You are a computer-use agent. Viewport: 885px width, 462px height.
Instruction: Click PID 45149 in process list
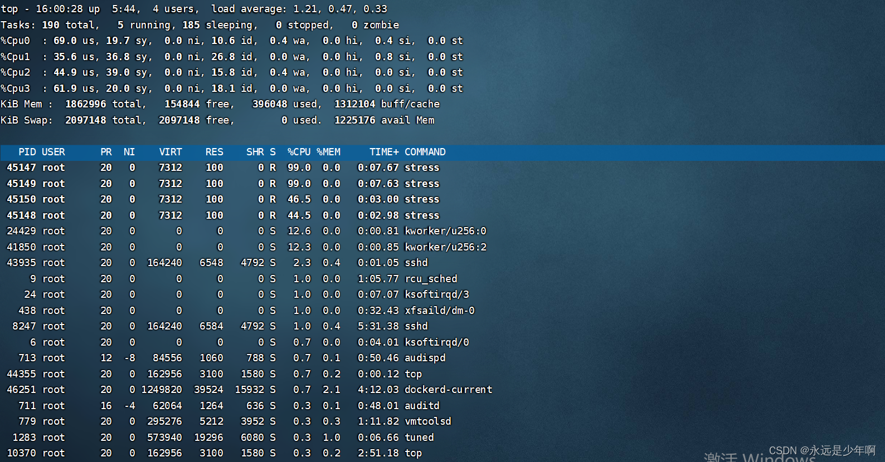[21, 184]
